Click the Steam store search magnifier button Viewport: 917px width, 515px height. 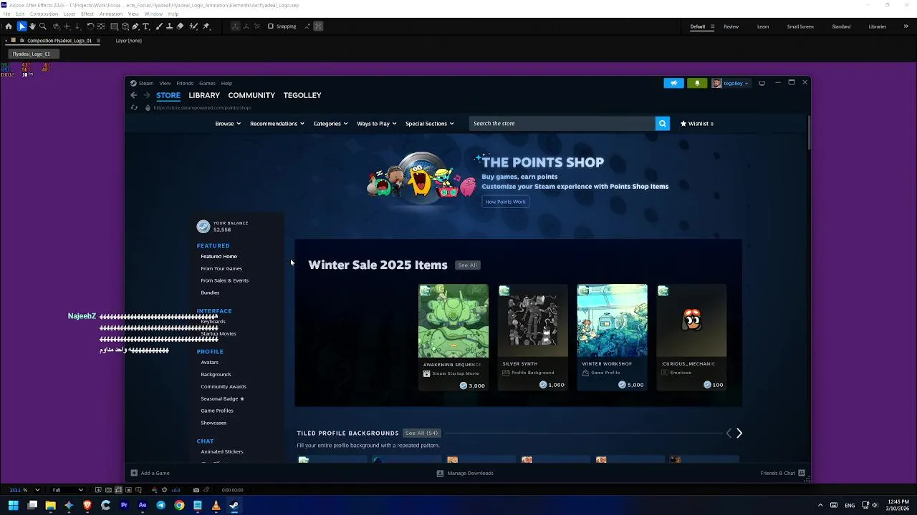(x=662, y=124)
